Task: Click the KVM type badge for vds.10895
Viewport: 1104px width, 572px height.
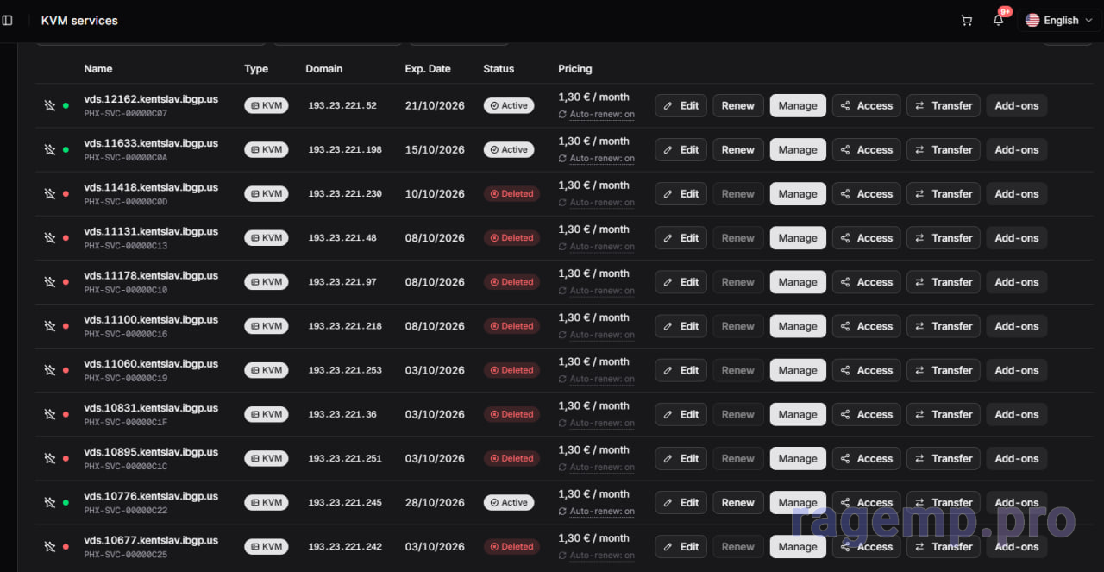Action: tap(267, 458)
